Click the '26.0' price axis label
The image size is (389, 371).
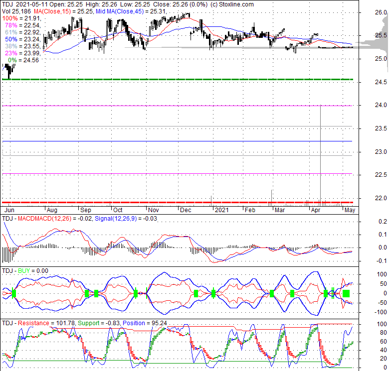[381, 12]
